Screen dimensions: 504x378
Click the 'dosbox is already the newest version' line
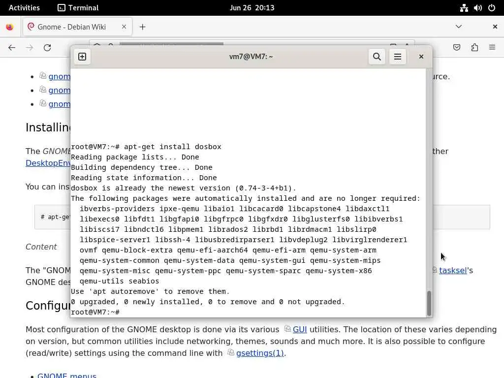[x=184, y=188]
